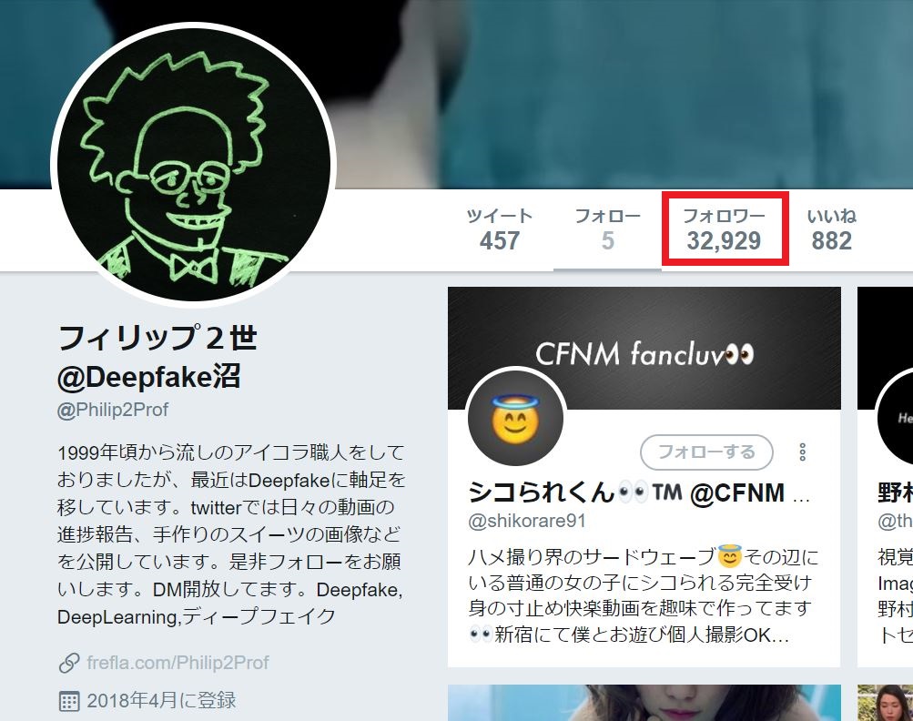Click the woman photo thumbnail below the card
This screenshot has width=913, height=721.
point(644,703)
